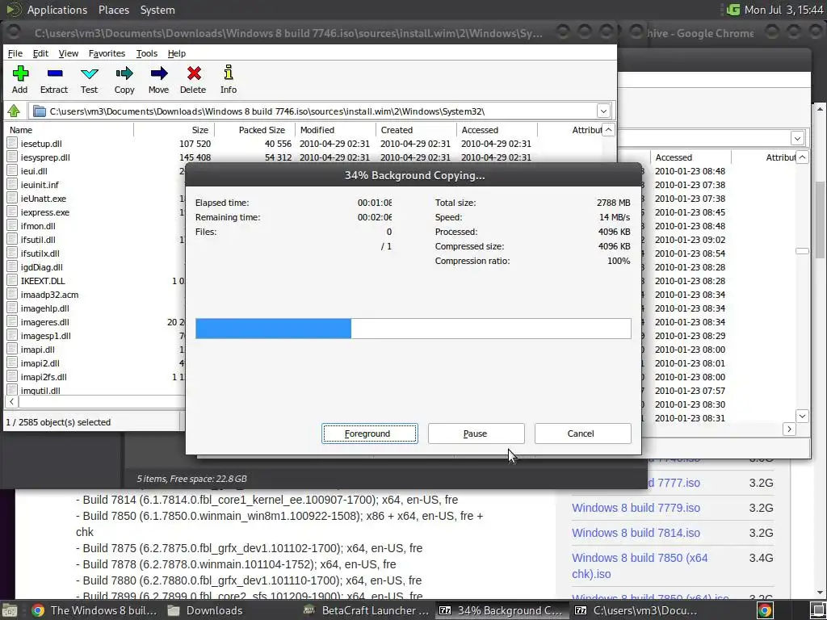The height and width of the screenshot is (620, 827).
Task: Select the iesetup.dll file icon
Action: click(x=12, y=144)
